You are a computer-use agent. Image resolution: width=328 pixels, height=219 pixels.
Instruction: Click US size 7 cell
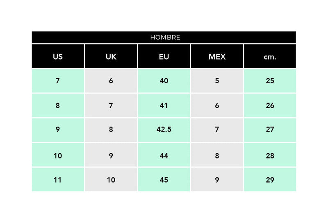[x=58, y=80]
